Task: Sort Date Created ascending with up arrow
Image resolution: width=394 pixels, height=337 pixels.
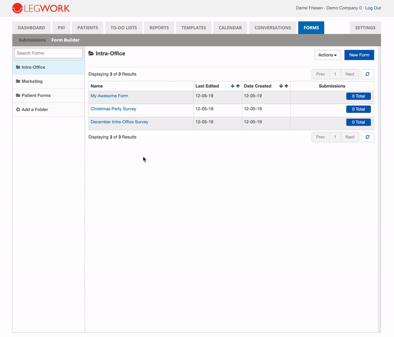Action: [286, 86]
